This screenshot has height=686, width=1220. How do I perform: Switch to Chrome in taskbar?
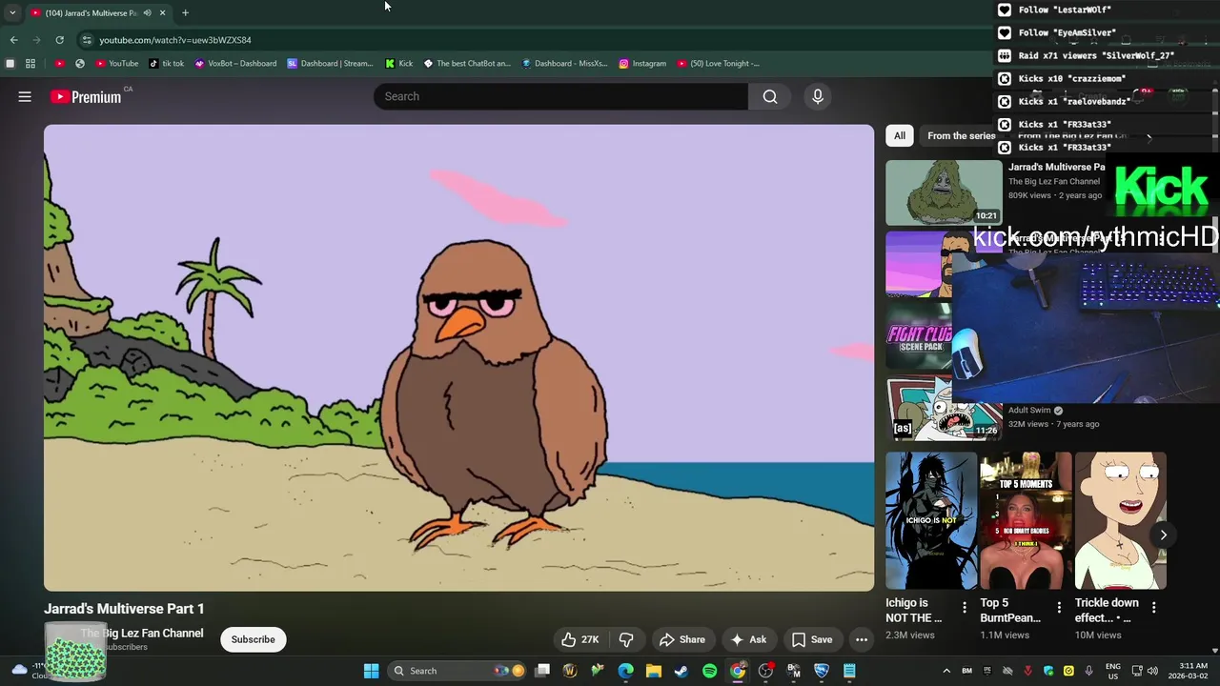[738, 671]
